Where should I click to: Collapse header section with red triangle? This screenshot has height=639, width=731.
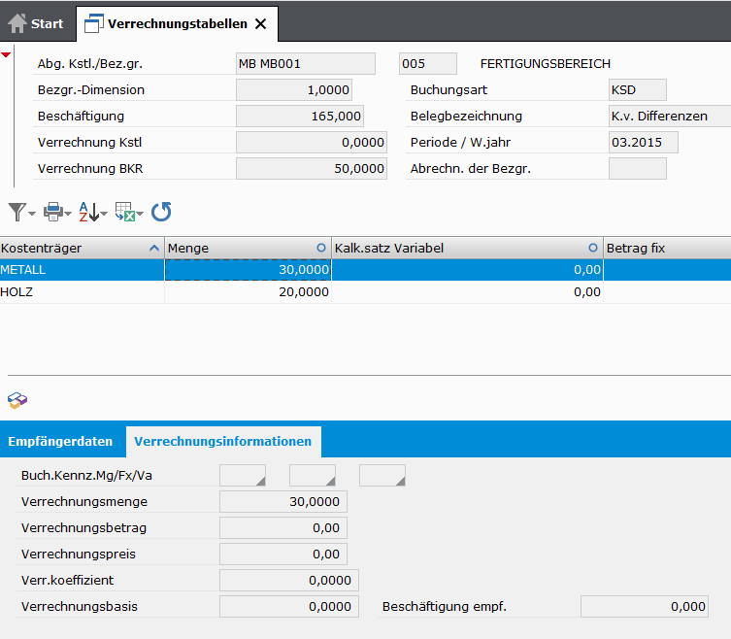[6, 54]
